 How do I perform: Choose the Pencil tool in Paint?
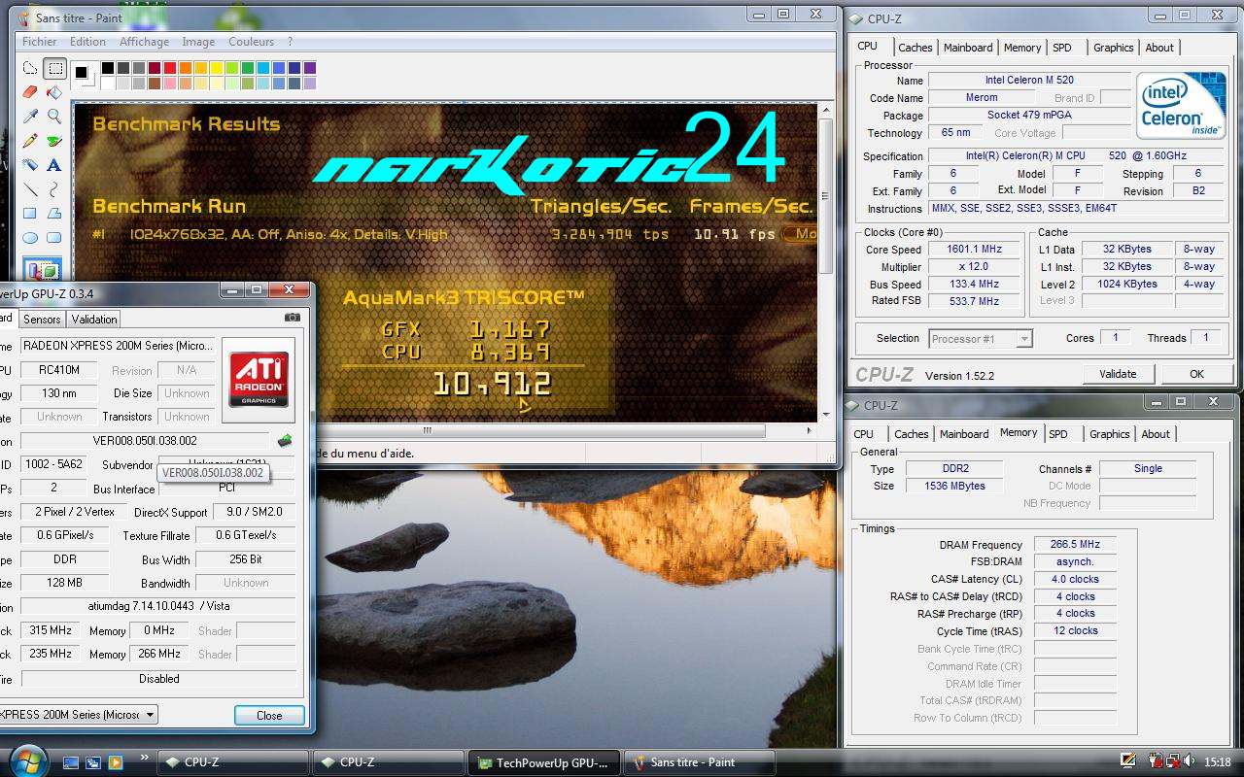point(30,142)
